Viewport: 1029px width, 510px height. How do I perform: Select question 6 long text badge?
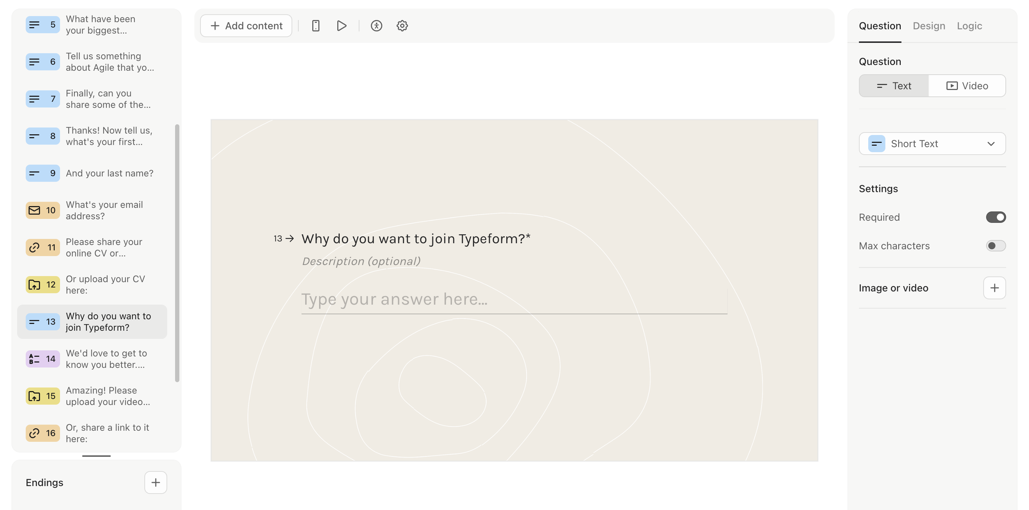43,62
